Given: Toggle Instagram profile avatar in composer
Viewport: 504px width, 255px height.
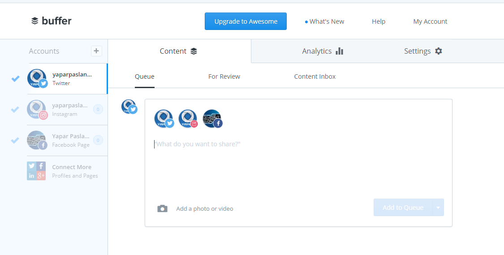Looking at the screenshot, I should click(188, 119).
